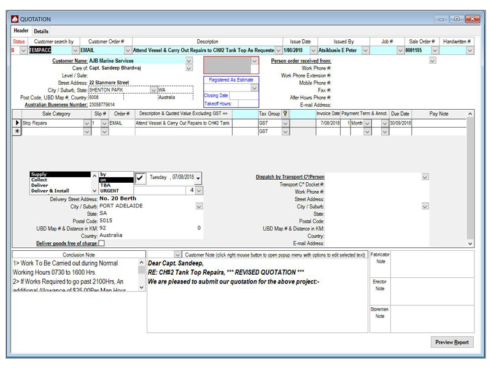Screen dimensions: 491x368
Task: Open the dispatch City / Suburb dropdown
Action: 425,206
